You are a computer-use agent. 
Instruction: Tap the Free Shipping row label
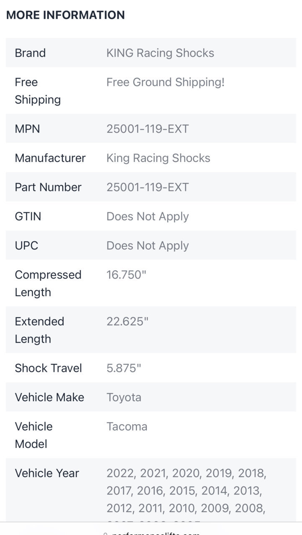pos(38,91)
